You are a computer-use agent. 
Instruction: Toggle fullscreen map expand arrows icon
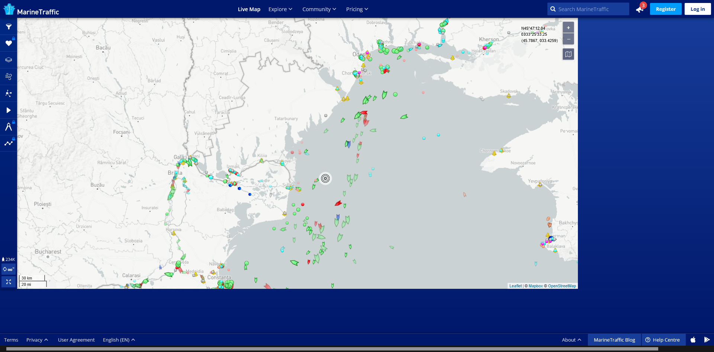[x=9, y=282]
